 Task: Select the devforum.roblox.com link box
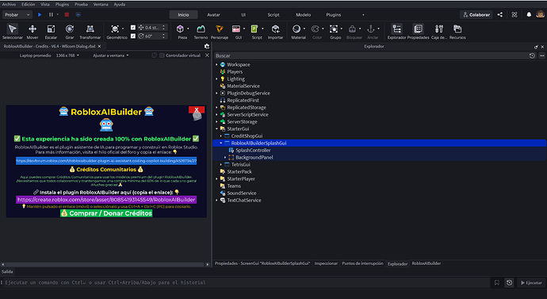(x=106, y=161)
